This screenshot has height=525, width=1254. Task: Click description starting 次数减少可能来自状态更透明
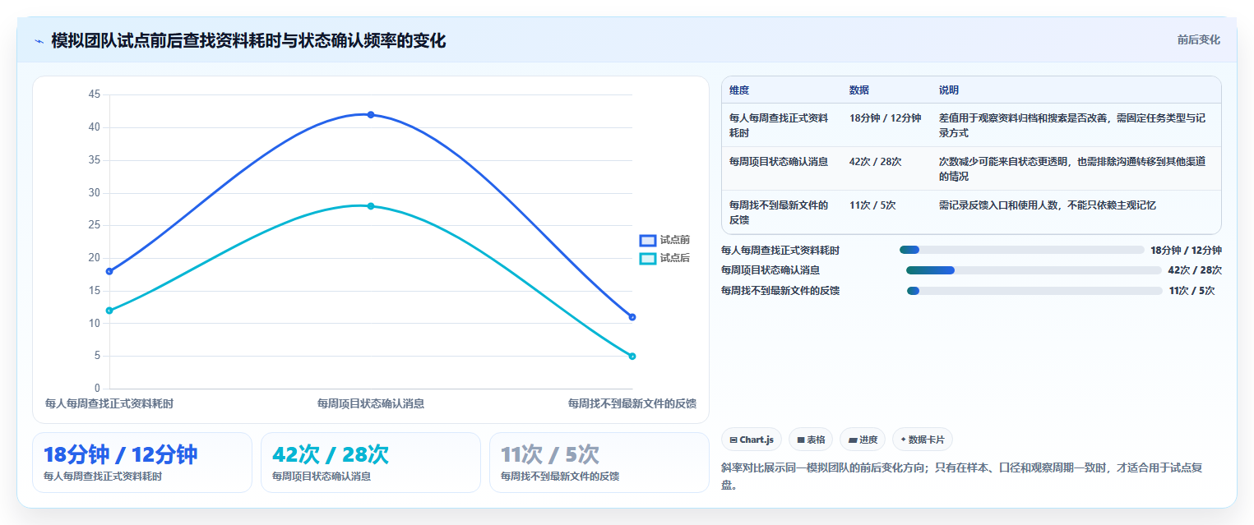[x=1072, y=168]
